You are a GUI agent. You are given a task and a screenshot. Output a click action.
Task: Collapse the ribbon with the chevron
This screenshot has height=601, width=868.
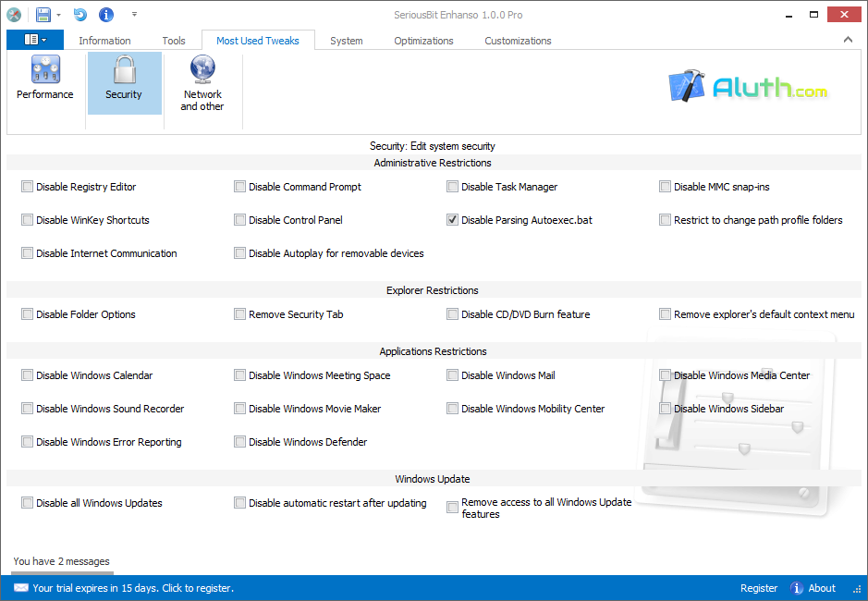pos(847,40)
